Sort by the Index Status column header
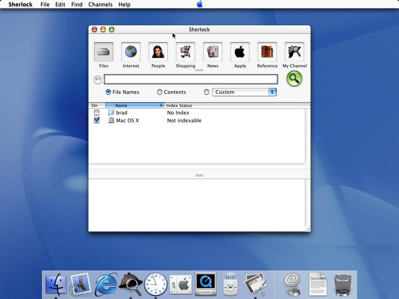The image size is (399, 299). (x=234, y=105)
